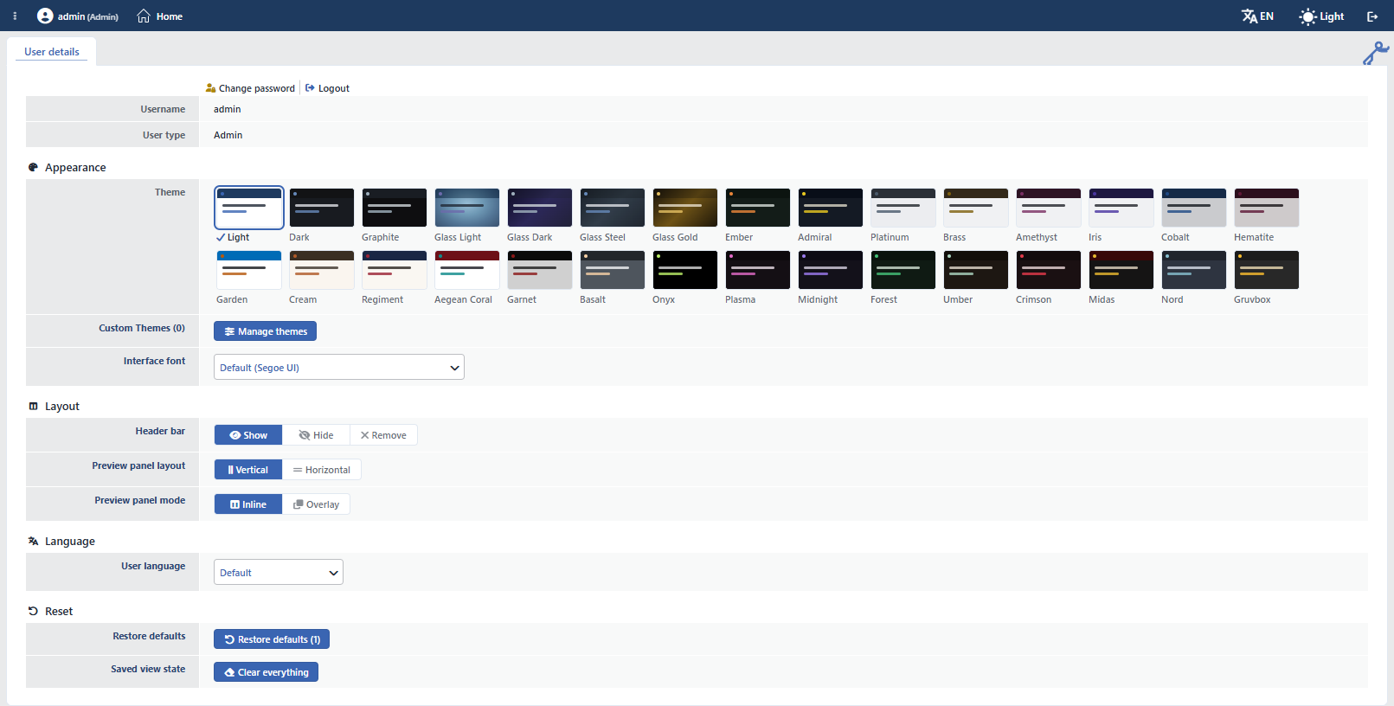Select the Dark theme thumbnail
This screenshot has width=1394, height=706.
tap(322, 208)
